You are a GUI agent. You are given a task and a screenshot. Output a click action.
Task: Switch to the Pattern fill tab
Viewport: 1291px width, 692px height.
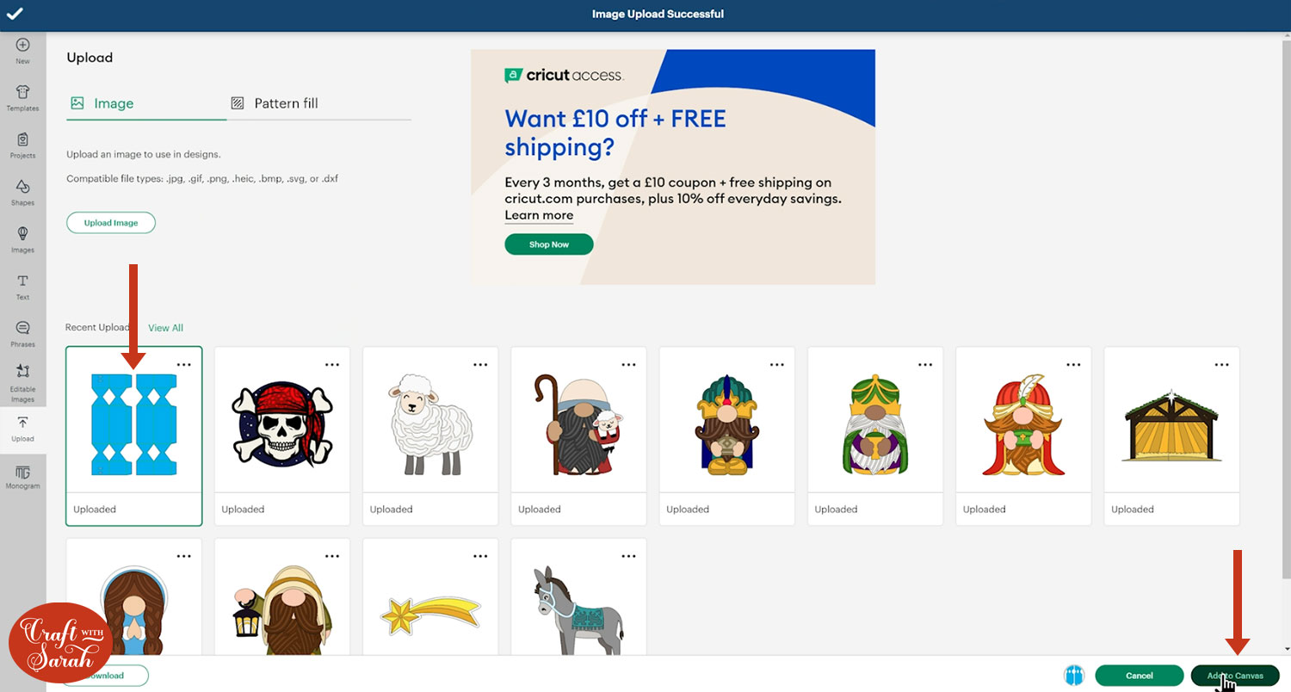(275, 103)
